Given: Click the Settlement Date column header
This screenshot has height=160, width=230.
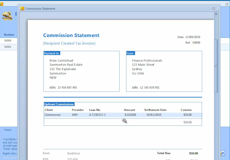Looking at the screenshot, I should pyautogui.click(x=155, y=110).
